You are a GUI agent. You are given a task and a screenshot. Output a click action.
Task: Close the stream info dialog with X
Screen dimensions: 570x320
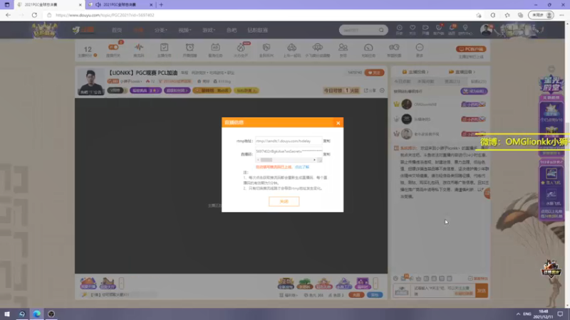pos(338,123)
